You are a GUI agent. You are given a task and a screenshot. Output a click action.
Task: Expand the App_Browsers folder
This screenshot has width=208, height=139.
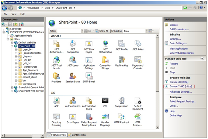[16, 70]
